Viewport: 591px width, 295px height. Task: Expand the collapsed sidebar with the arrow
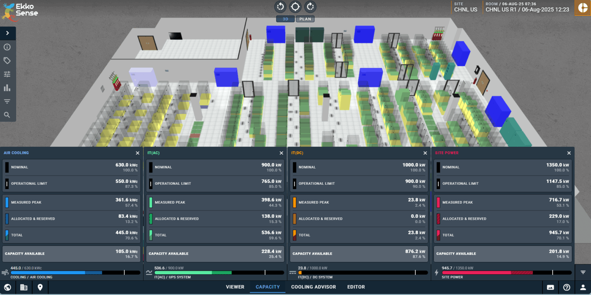click(x=8, y=33)
